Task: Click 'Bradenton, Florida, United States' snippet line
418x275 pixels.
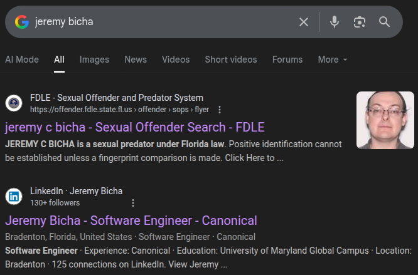Action: [68, 237]
